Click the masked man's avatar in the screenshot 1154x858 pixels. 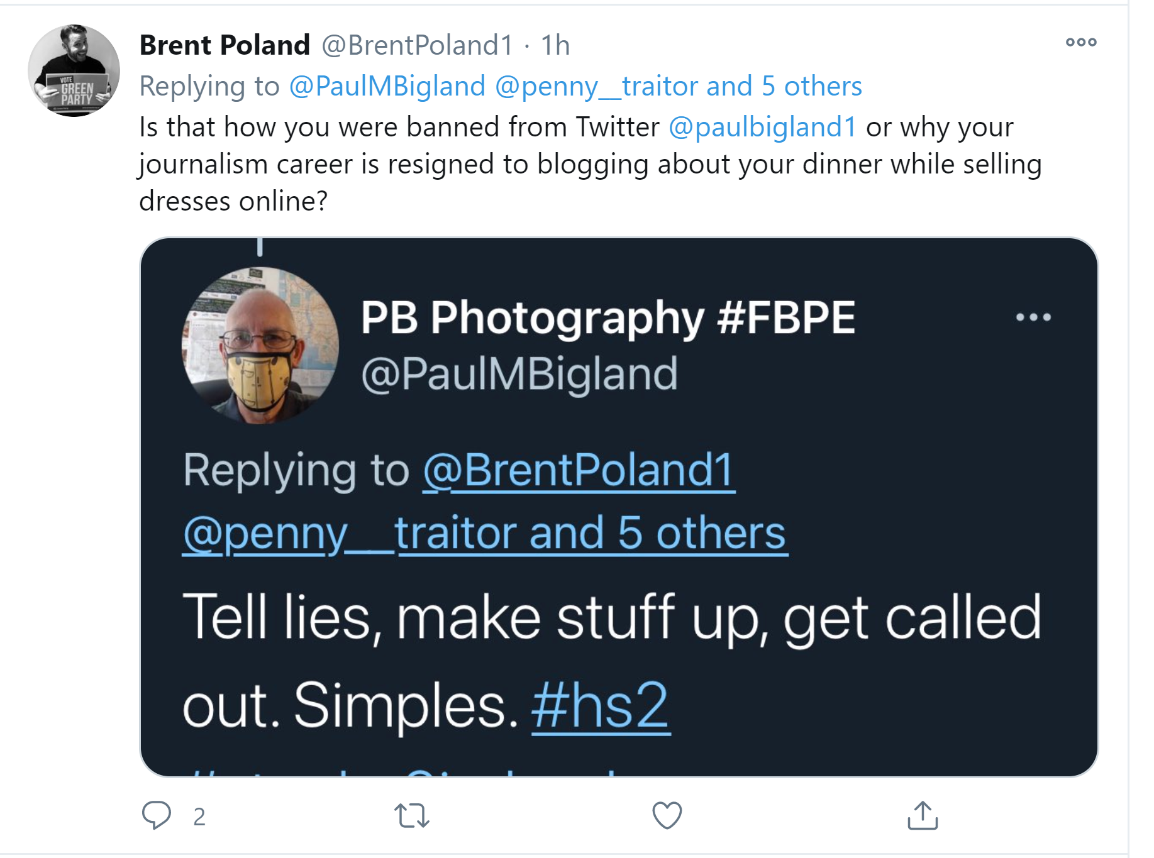pos(260,345)
